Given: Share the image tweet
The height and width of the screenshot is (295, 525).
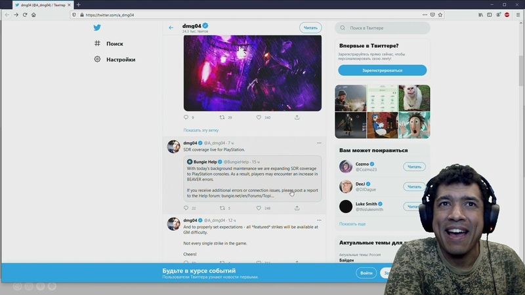Looking at the screenshot, I should click(297, 117).
